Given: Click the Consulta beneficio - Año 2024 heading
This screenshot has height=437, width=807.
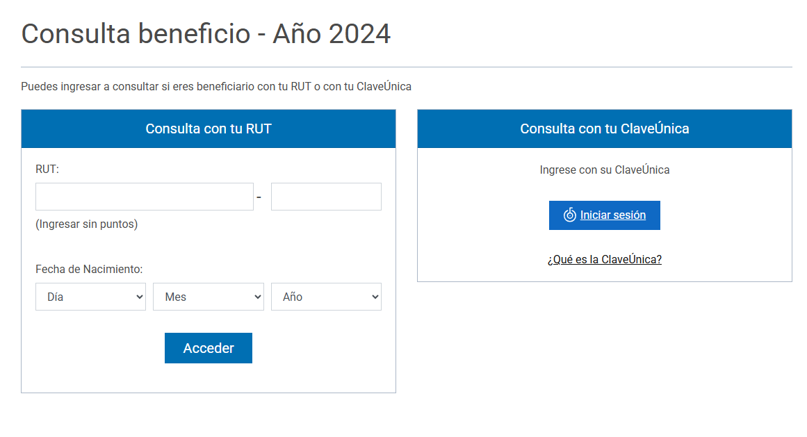Looking at the screenshot, I should (206, 33).
